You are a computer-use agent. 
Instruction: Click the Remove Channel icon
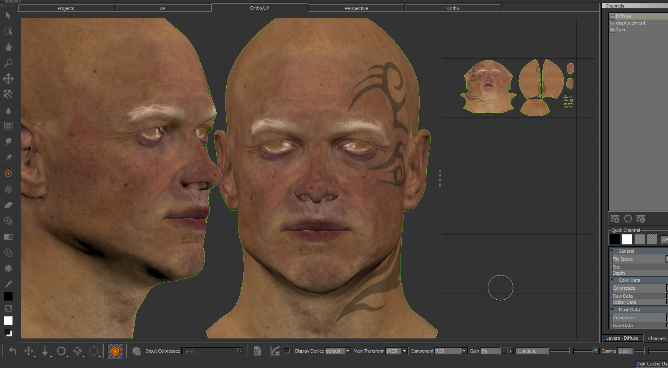(641, 219)
